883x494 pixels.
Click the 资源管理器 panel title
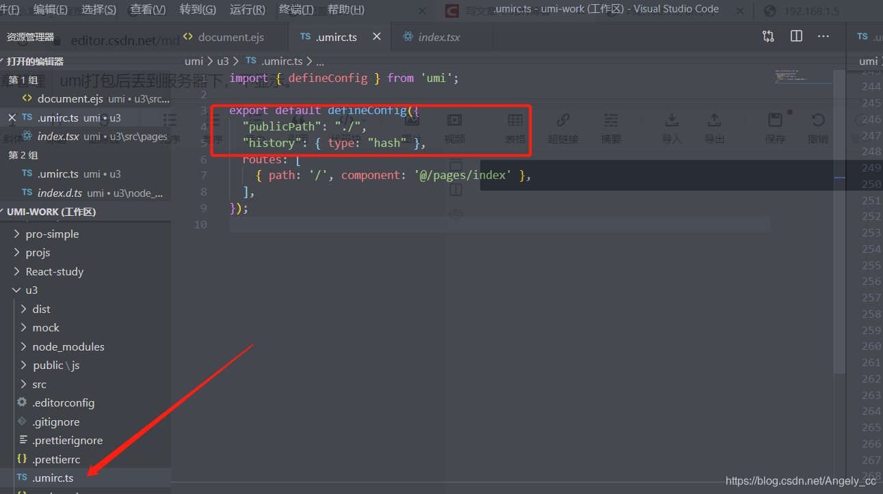30,37
